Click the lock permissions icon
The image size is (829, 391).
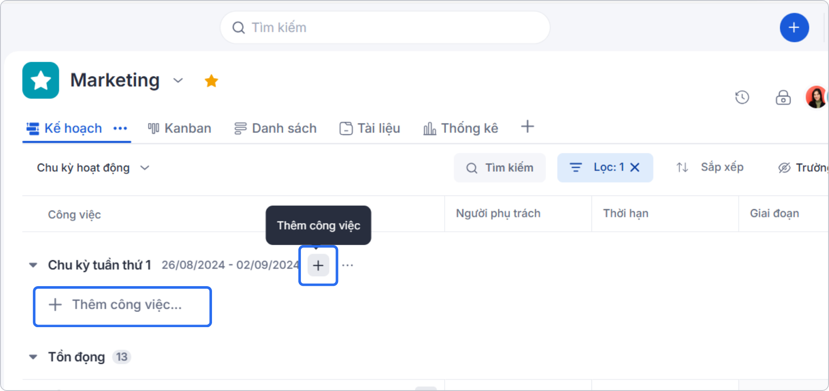click(x=783, y=98)
